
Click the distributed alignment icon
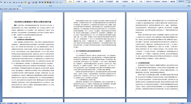coord(50,3)
